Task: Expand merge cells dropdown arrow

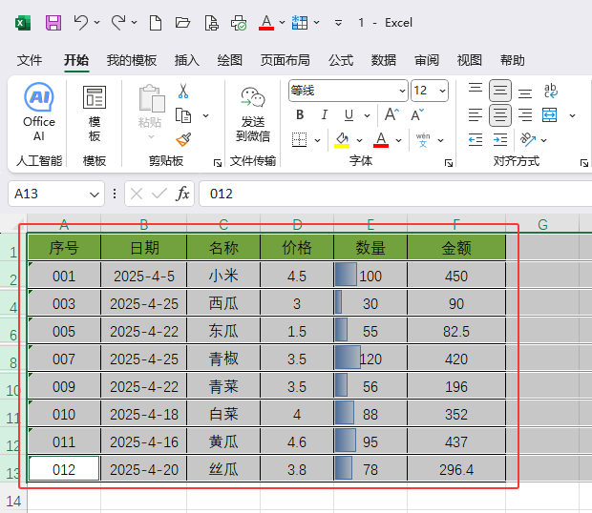Action: click(x=572, y=115)
